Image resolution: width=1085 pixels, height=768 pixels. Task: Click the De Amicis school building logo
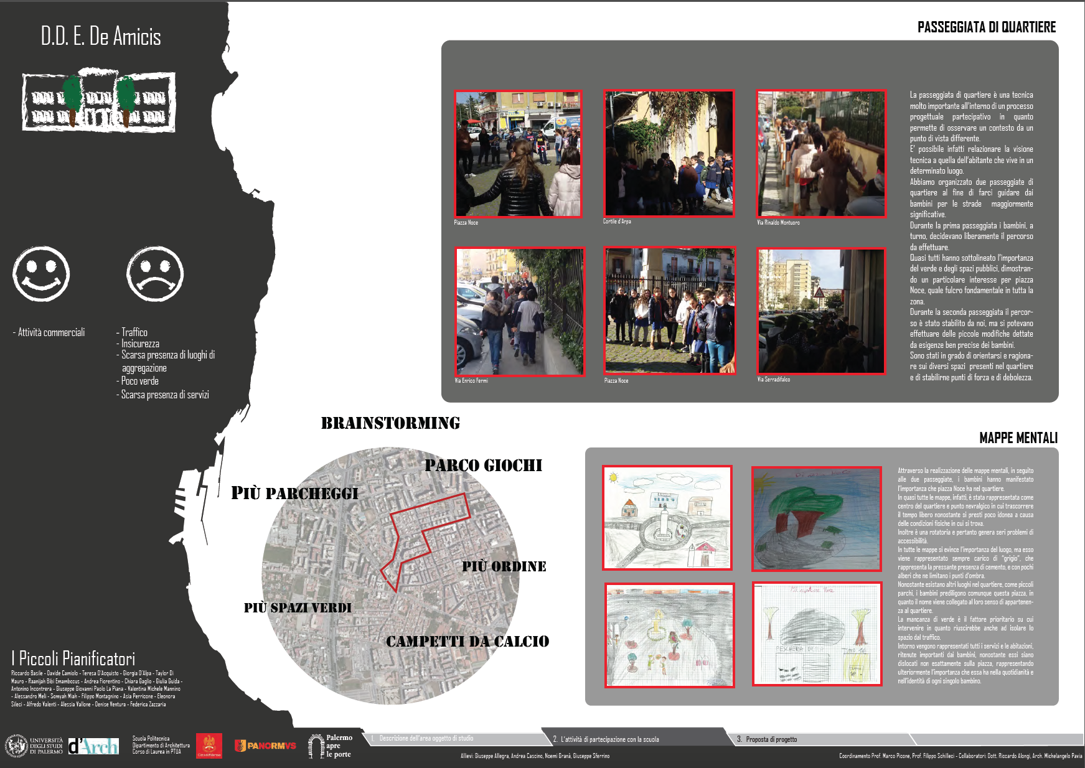tap(99, 102)
